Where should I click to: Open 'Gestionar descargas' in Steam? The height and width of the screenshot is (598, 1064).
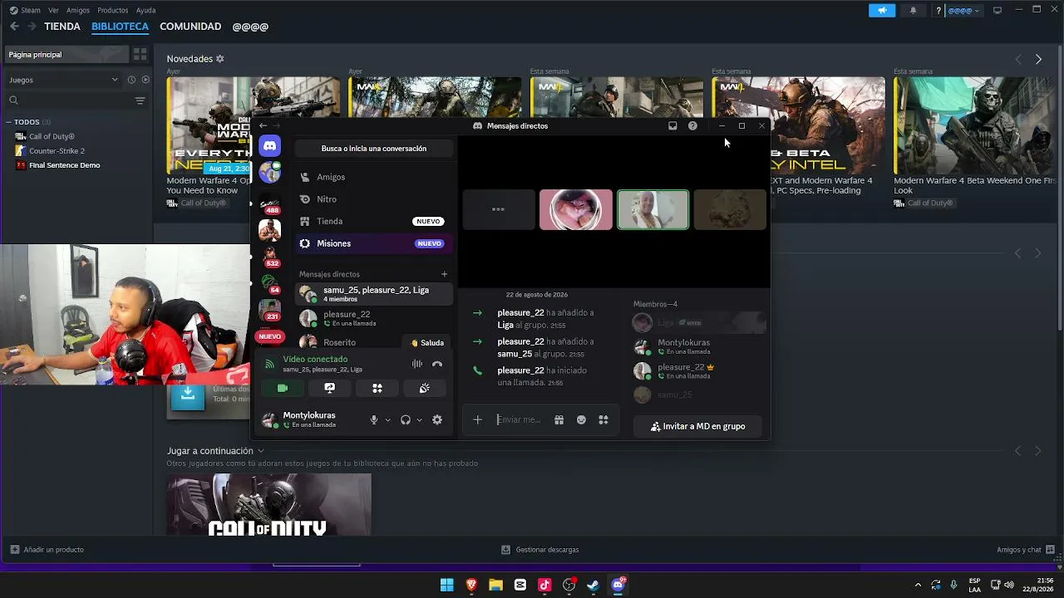(x=540, y=550)
